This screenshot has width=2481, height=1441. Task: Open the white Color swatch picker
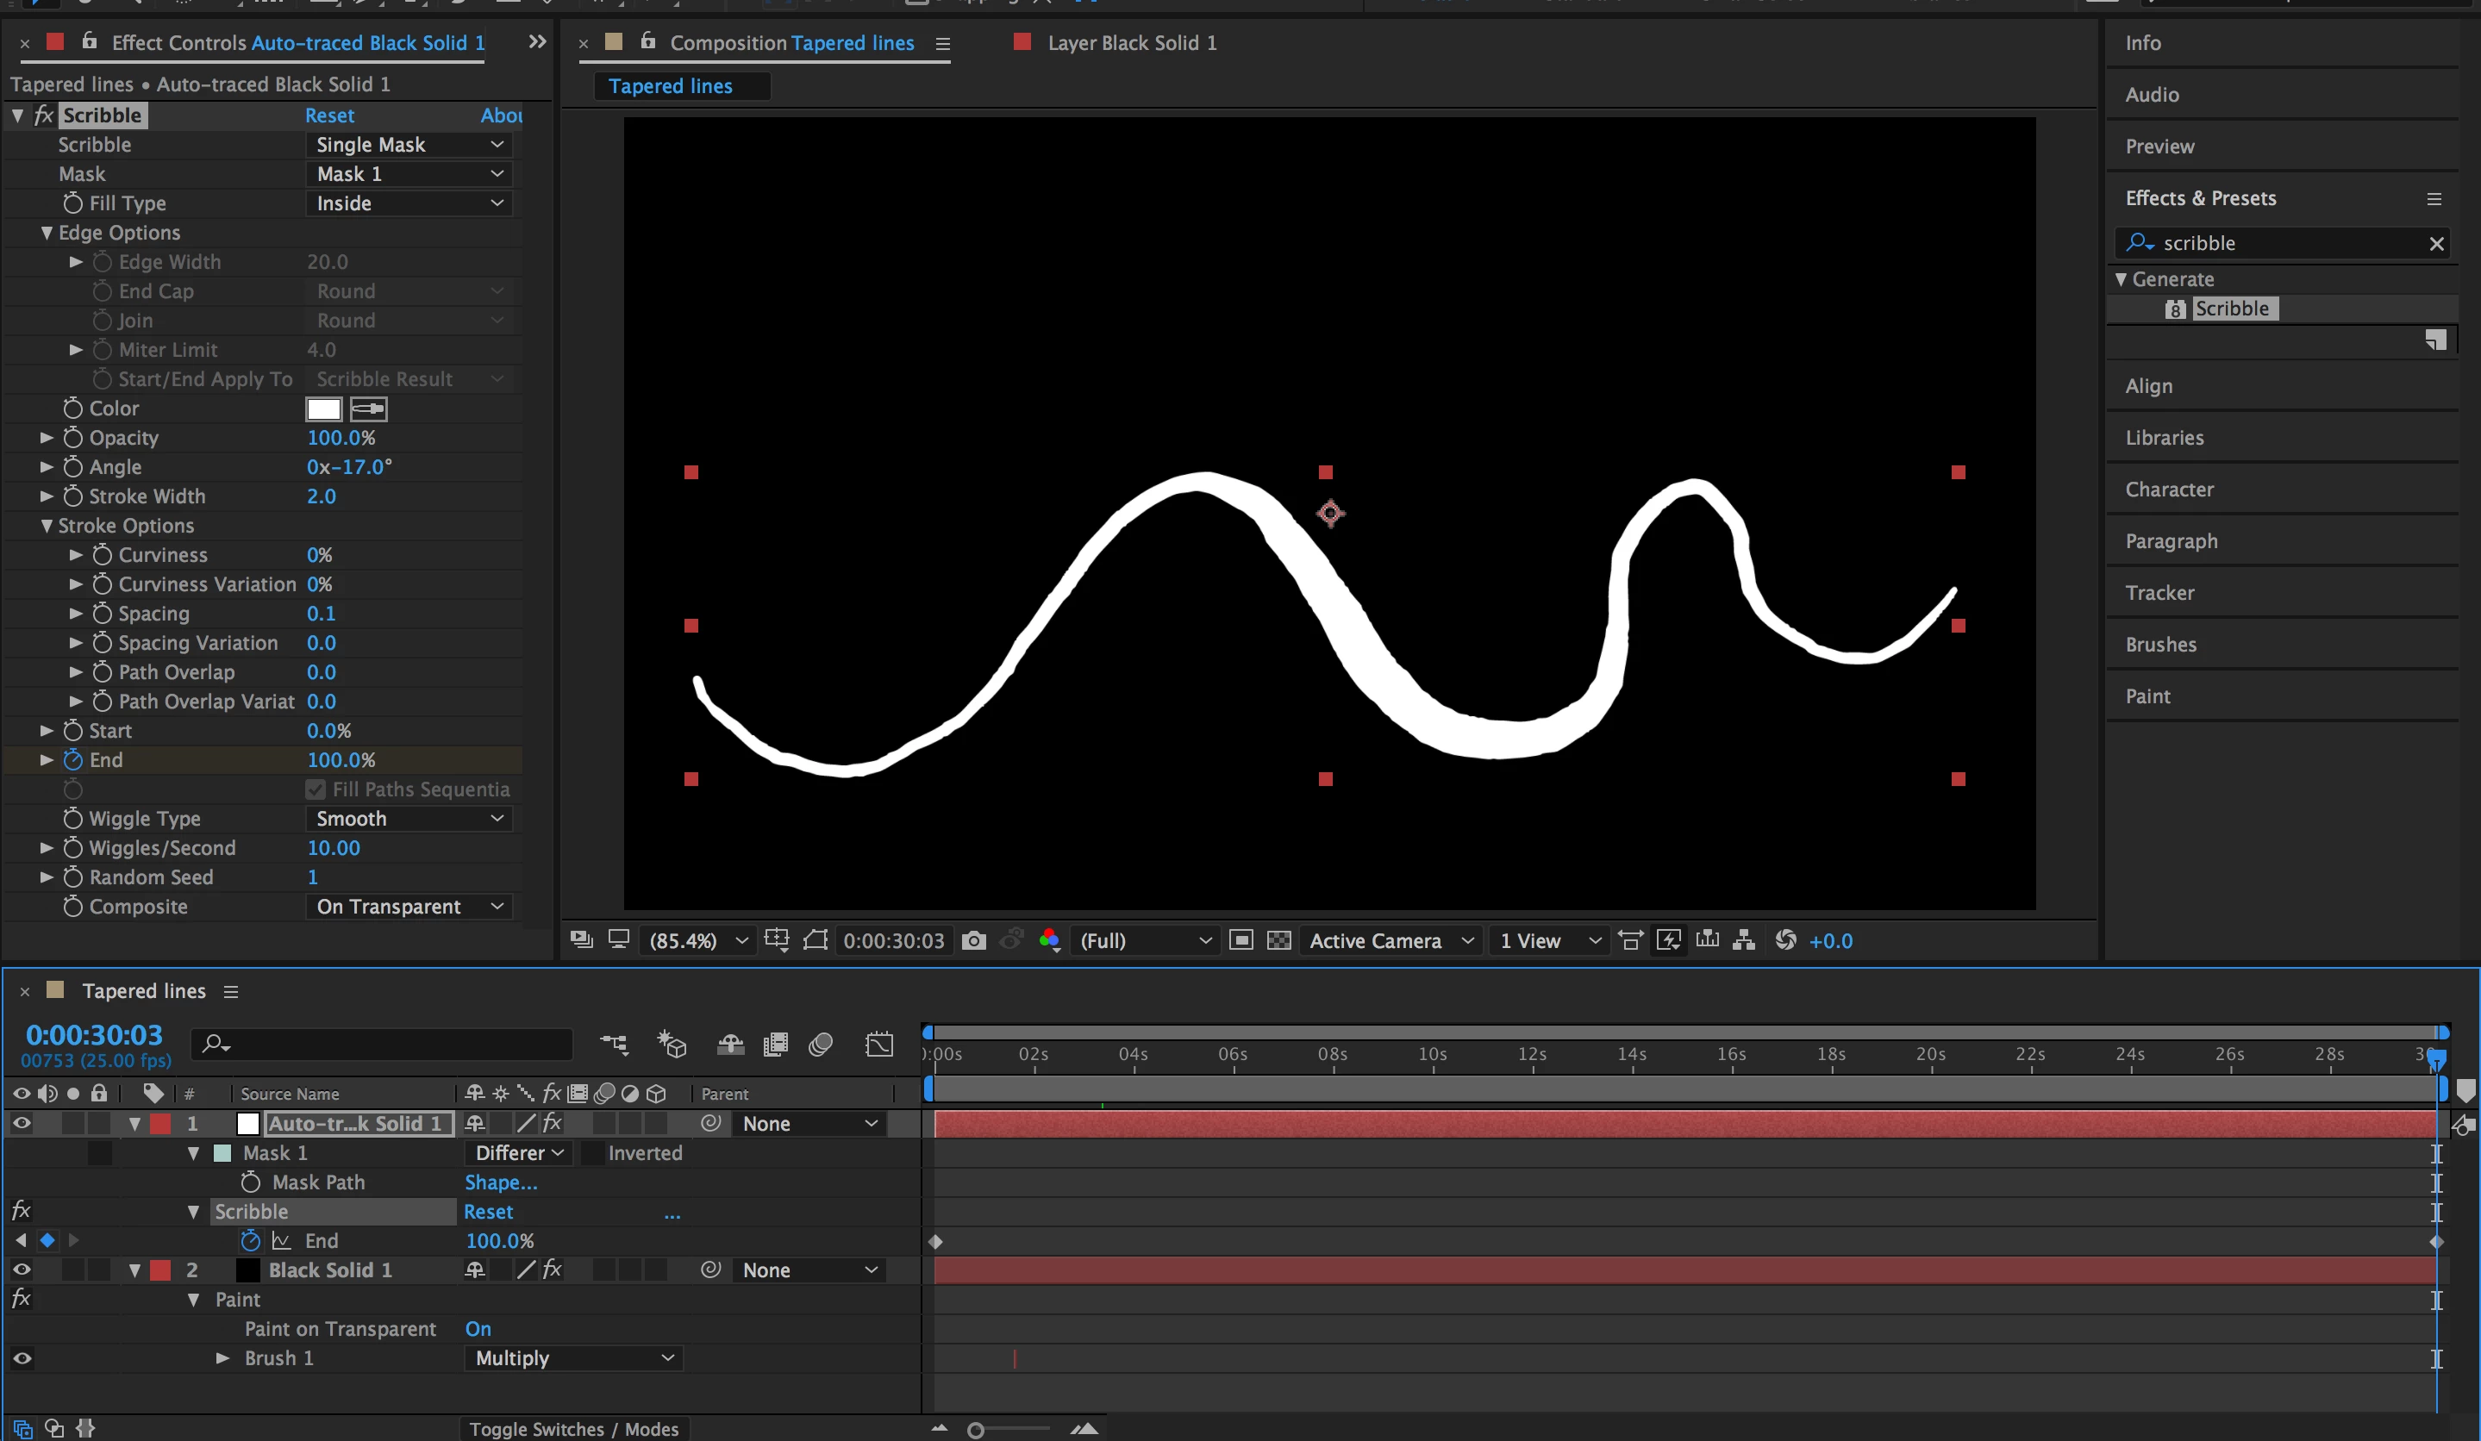pyautogui.click(x=323, y=409)
